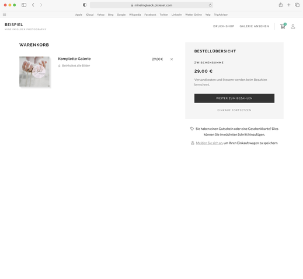303x279 pixels.
Task: Remove Komplette Galerie from the cart
Action: [172, 59]
